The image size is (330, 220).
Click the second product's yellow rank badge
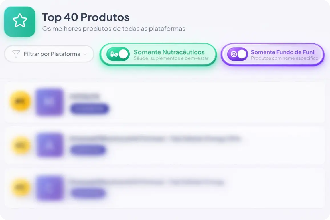click(x=21, y=145)
